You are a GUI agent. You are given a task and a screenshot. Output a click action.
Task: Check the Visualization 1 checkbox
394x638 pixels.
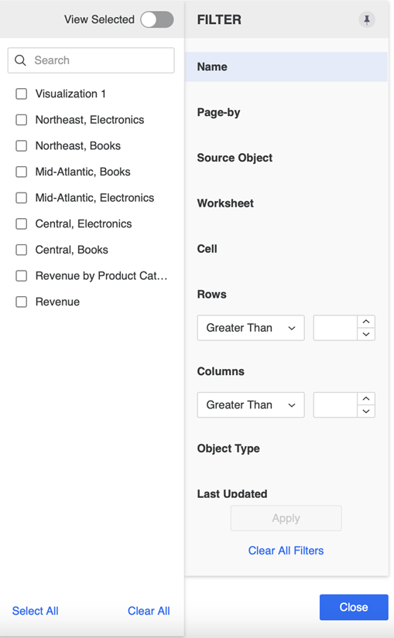[21, 94]
